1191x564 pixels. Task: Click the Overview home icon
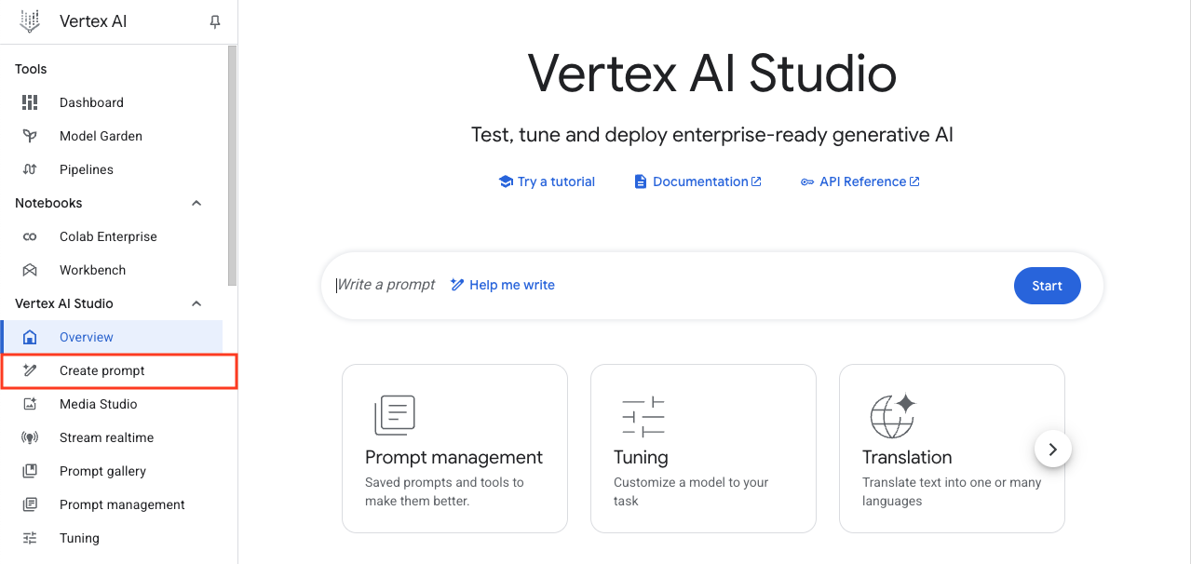pos(30,337)
